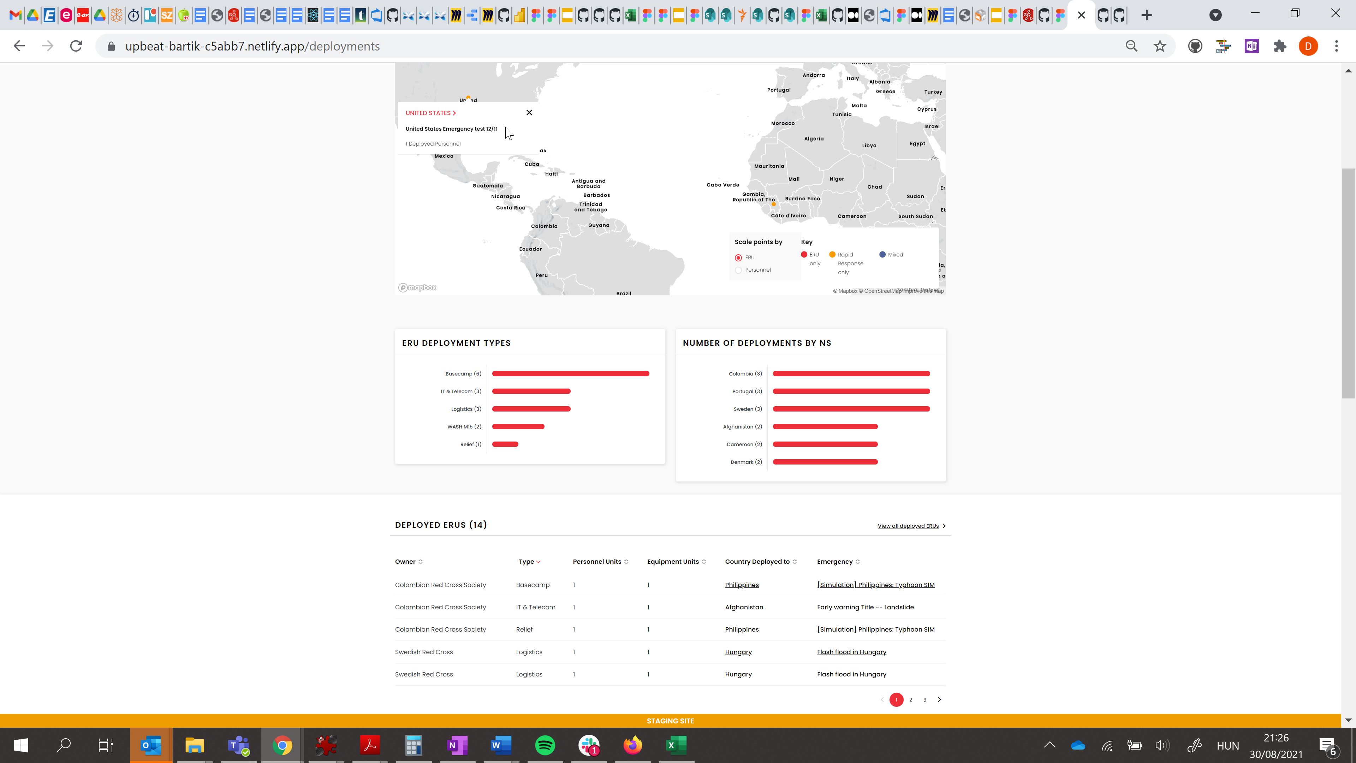Open Flash flood in Hungary emergency link
The width and height of the screenshot is (1356, 763).
tap(851, 652)
